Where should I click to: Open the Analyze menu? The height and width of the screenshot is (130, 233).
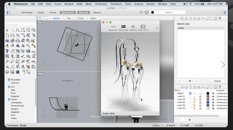tap(138, 4)
